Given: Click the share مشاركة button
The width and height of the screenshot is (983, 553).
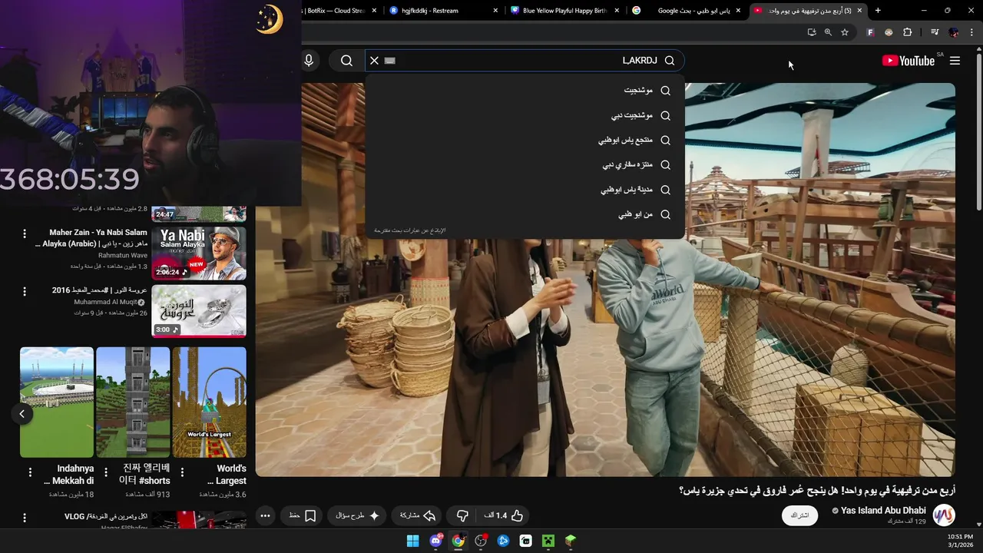Looking at the screenshot, I should pyautogui.click(x=418, y=515).
